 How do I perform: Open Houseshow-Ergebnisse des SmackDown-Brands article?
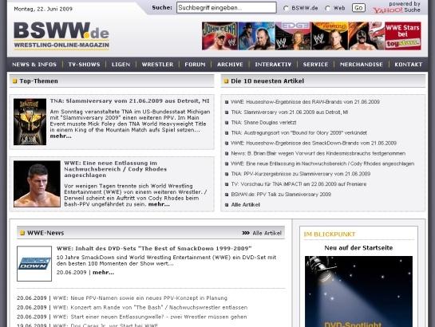314,143
